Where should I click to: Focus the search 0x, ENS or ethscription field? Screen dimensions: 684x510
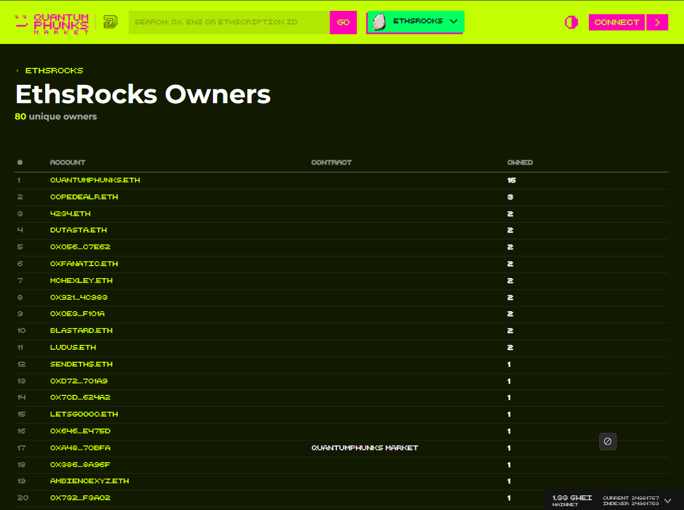tap(229, 22)
